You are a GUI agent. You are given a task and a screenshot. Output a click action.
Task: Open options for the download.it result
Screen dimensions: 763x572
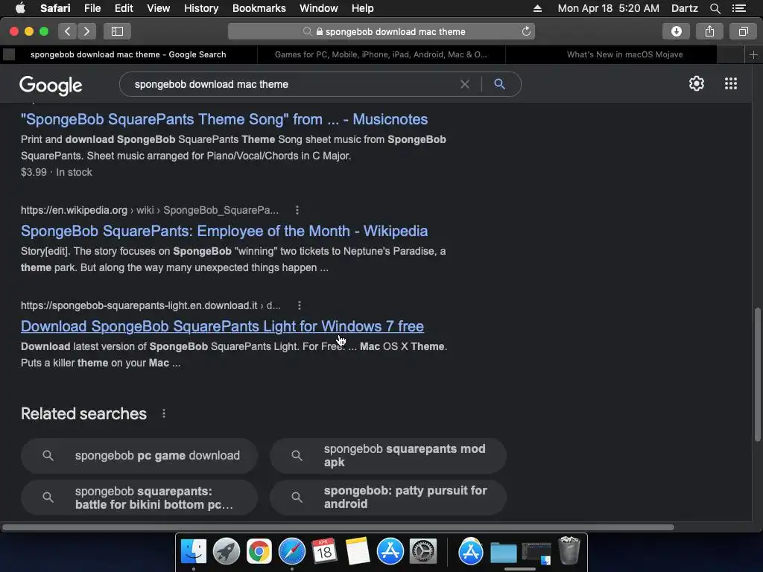300,305
